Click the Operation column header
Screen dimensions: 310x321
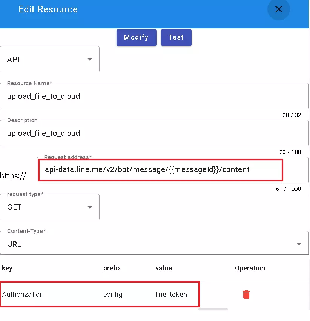250,268
